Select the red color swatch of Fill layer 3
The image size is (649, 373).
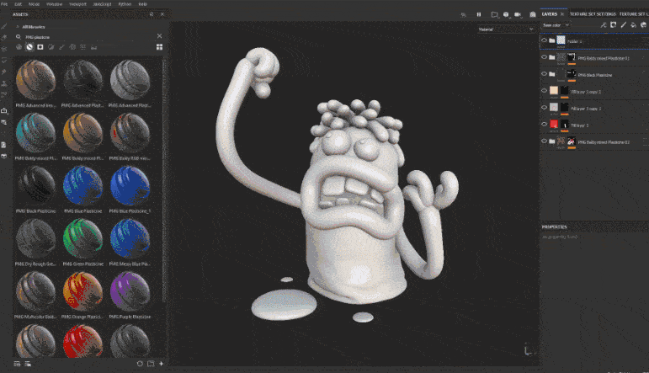554,125
